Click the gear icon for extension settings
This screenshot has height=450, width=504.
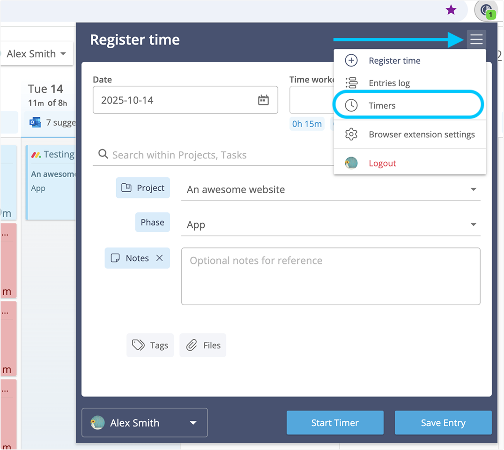pyautogui.click(x=351, y=134)
